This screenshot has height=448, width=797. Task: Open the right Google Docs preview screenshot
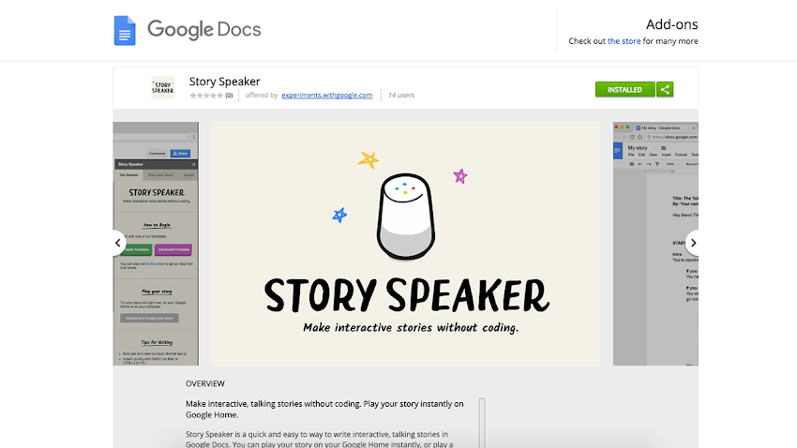(655, 244)
